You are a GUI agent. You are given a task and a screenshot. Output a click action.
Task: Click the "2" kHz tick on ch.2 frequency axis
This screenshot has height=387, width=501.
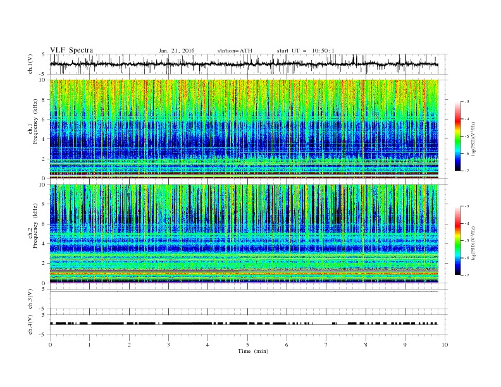click(x=44, y=264)
